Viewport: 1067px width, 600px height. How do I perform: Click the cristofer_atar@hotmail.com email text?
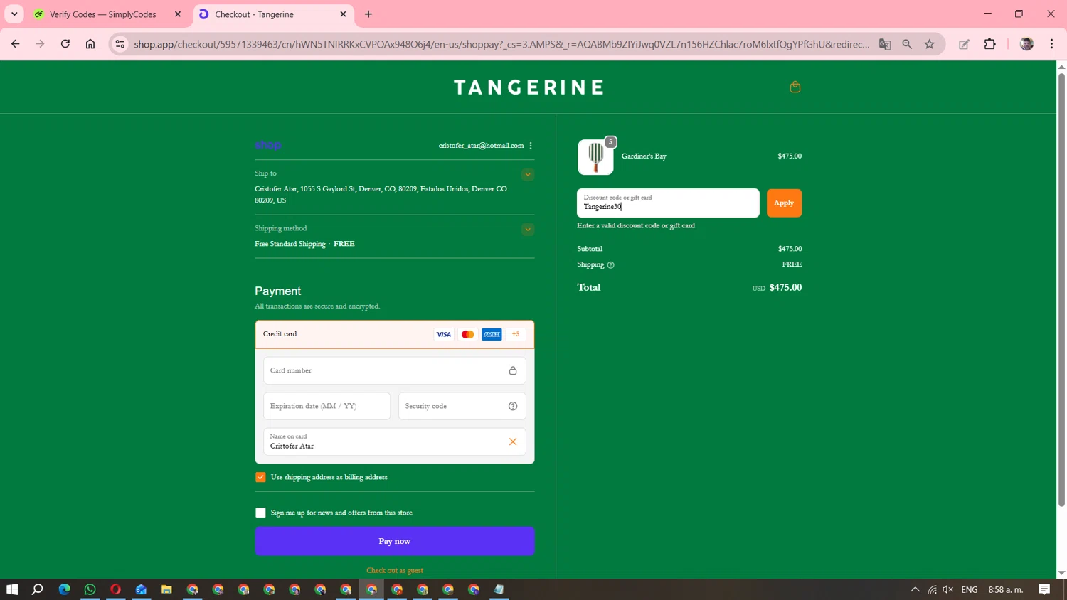481,146
